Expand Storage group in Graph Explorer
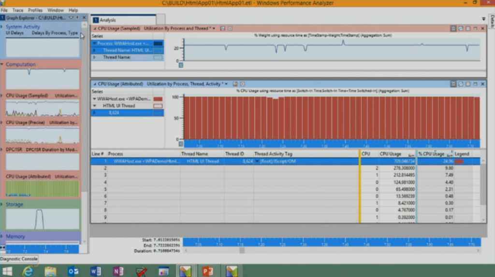 pos(2,204)
